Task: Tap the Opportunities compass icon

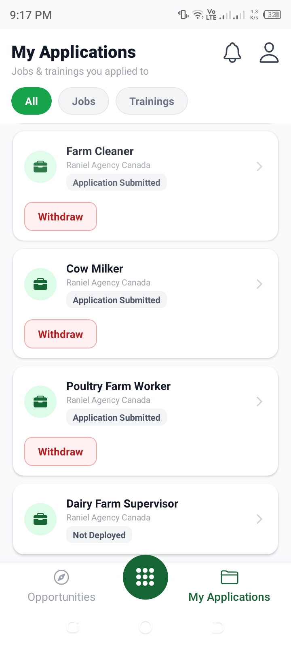Action: tap(61, 577)
